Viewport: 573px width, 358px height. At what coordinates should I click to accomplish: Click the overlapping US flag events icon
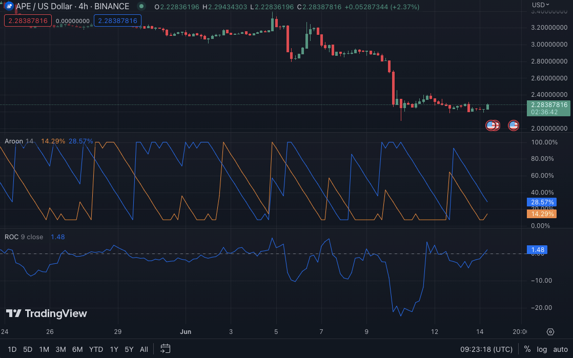point(492,125)
